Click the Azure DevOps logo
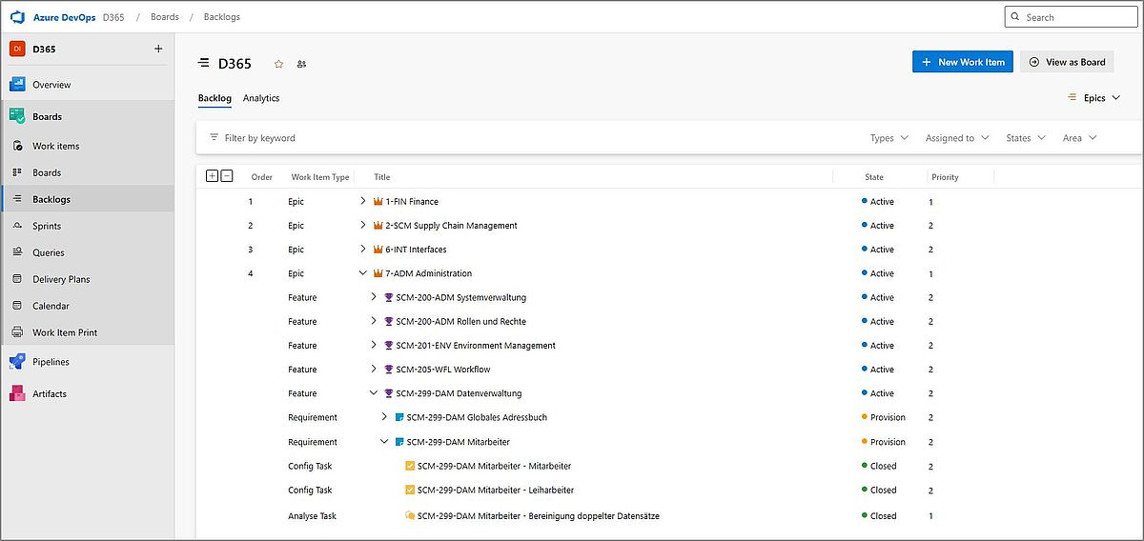1144x541 pixels. tap(16, 16)
